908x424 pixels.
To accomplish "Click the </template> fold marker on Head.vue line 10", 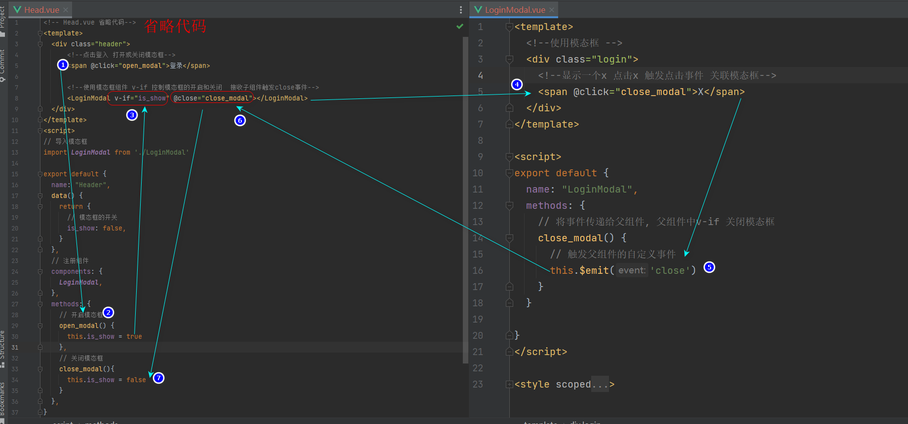I will (40, 120).
